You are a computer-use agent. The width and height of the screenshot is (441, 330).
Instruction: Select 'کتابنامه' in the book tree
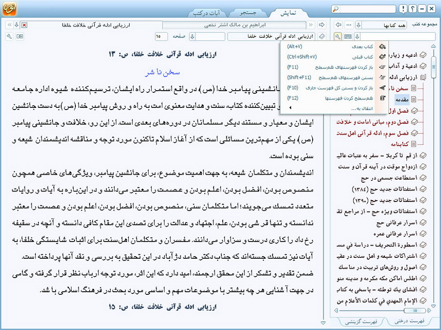pyautogui.click(x=403, y=143)
